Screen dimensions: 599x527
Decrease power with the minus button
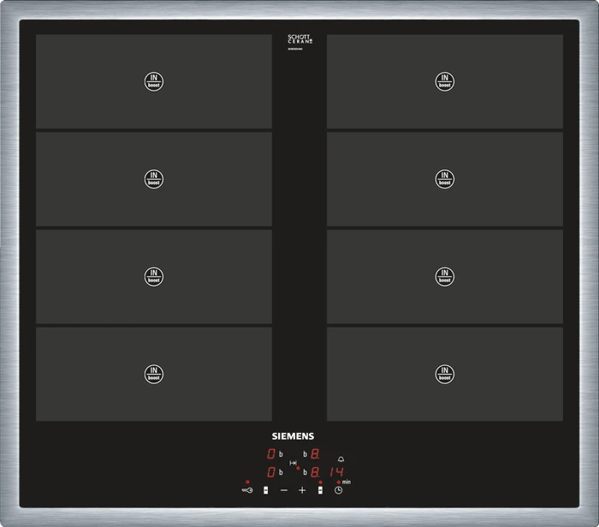(284, 490)
